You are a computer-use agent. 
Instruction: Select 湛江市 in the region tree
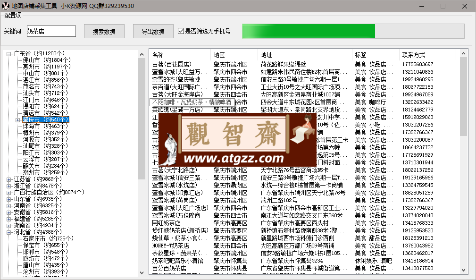pyautogui.click(x=45, y=80)
